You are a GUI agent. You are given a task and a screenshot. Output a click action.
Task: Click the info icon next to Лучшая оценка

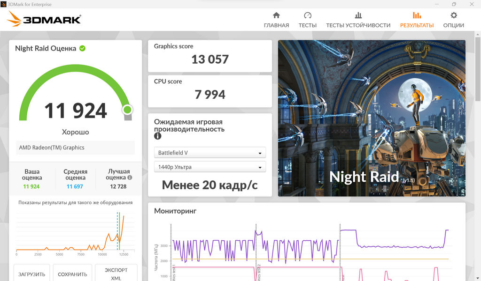coord(130,178)
